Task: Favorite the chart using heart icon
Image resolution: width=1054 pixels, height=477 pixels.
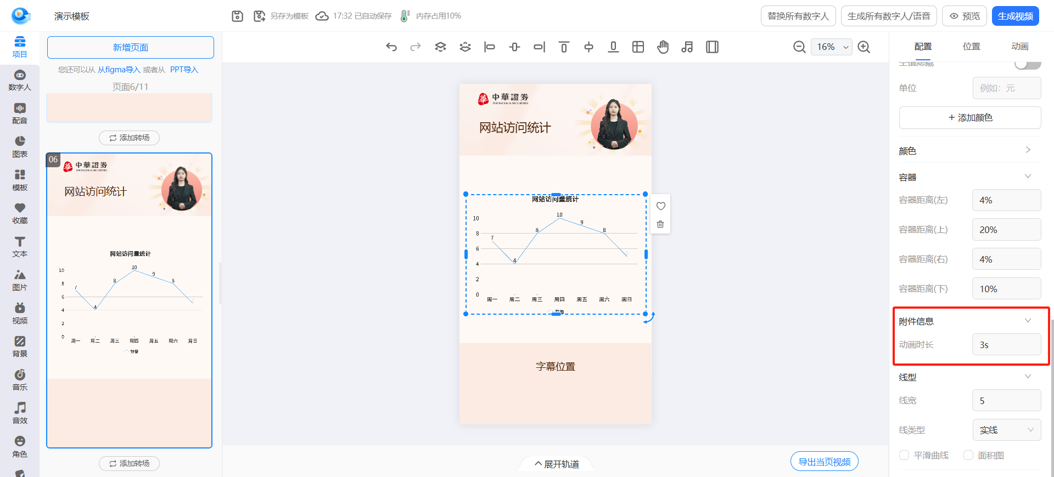Action: point(660,206)
